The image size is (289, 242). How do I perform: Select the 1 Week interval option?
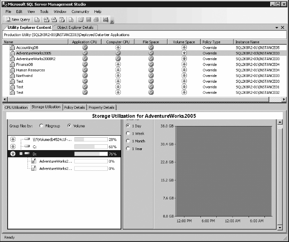[128, 133]
